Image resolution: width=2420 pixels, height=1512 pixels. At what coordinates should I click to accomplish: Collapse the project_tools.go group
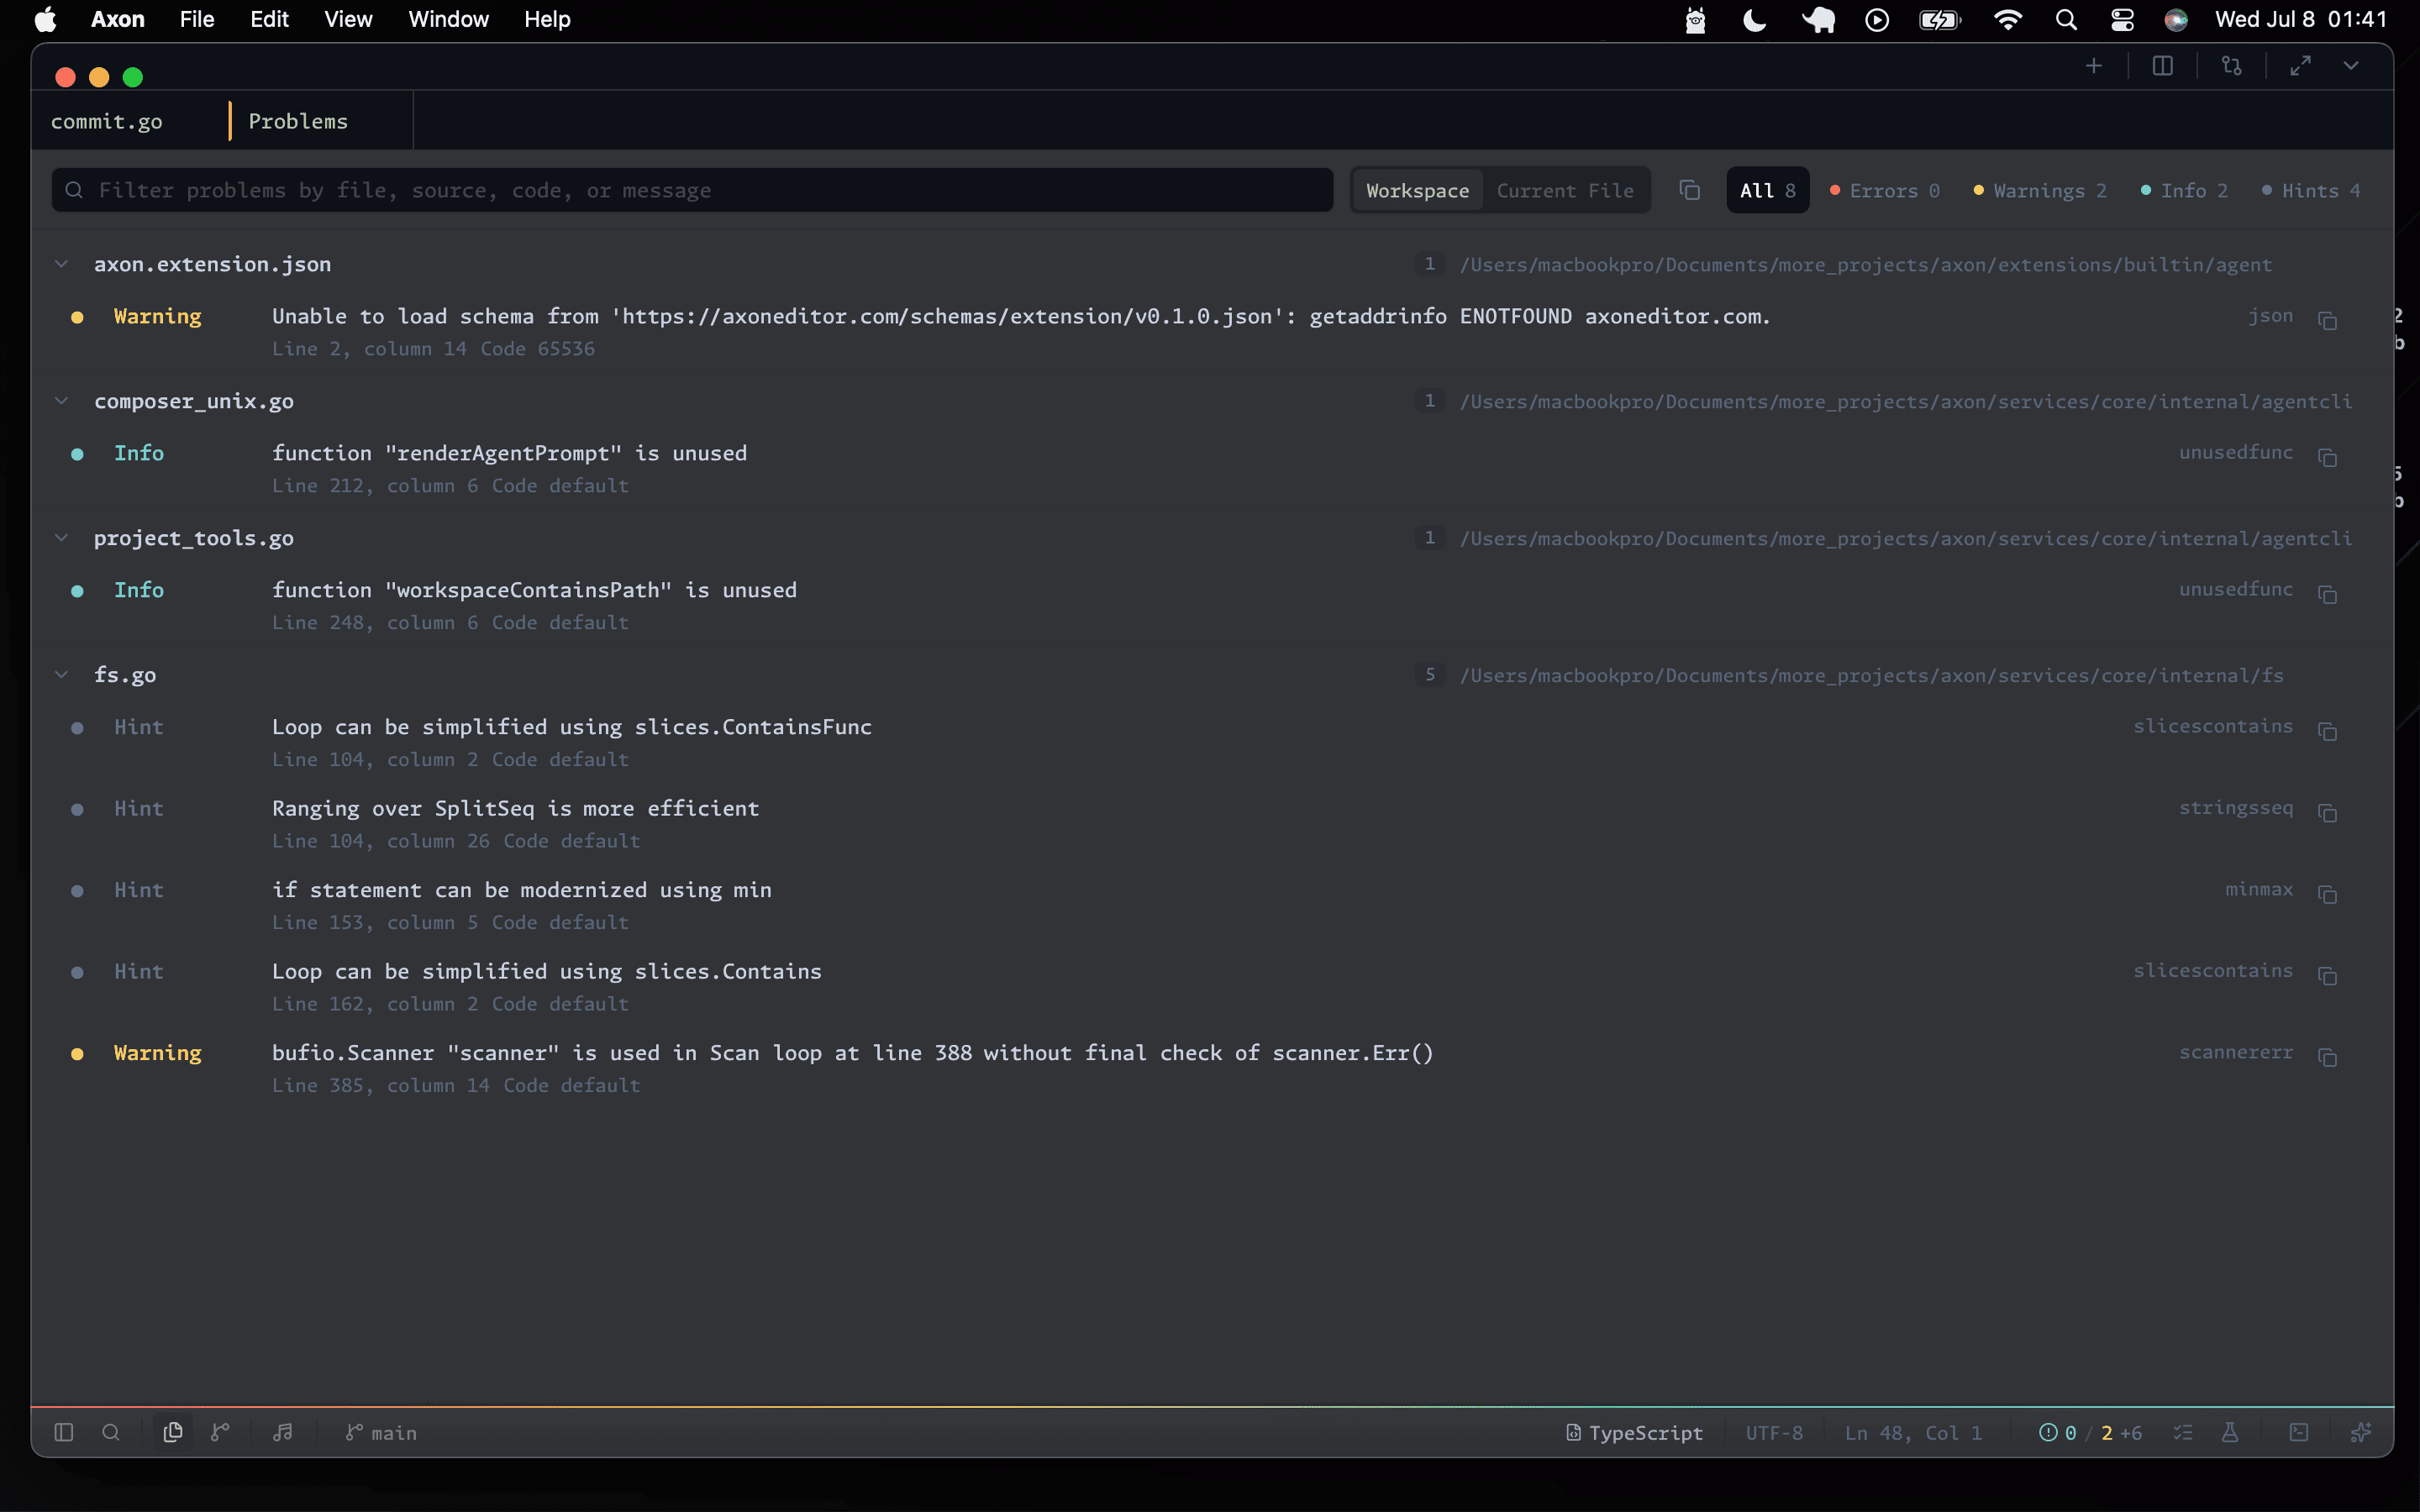[62, 538]
